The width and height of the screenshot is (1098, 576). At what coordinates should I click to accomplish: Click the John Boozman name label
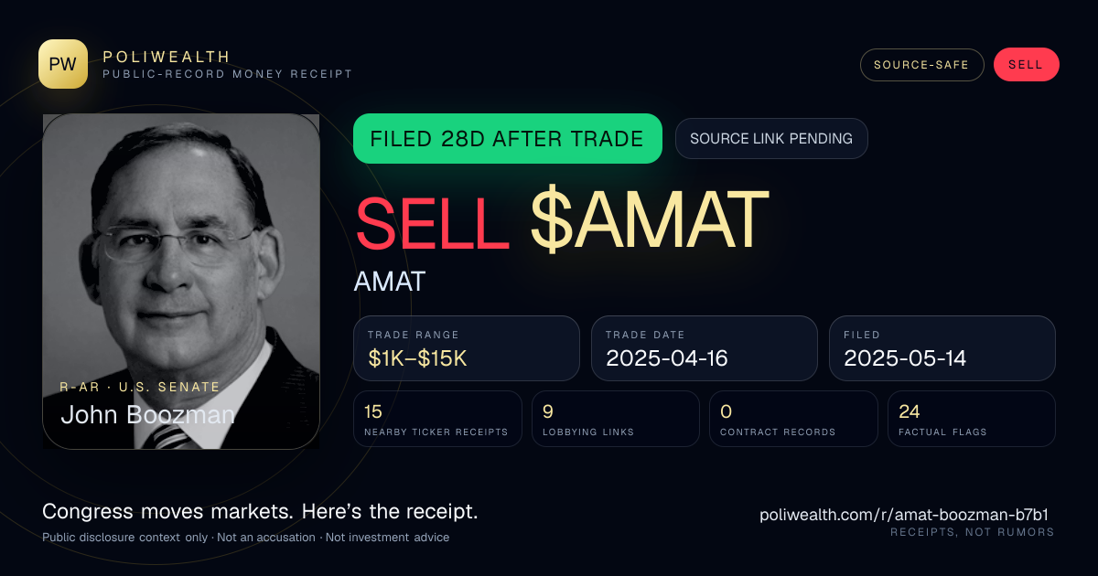147,415
